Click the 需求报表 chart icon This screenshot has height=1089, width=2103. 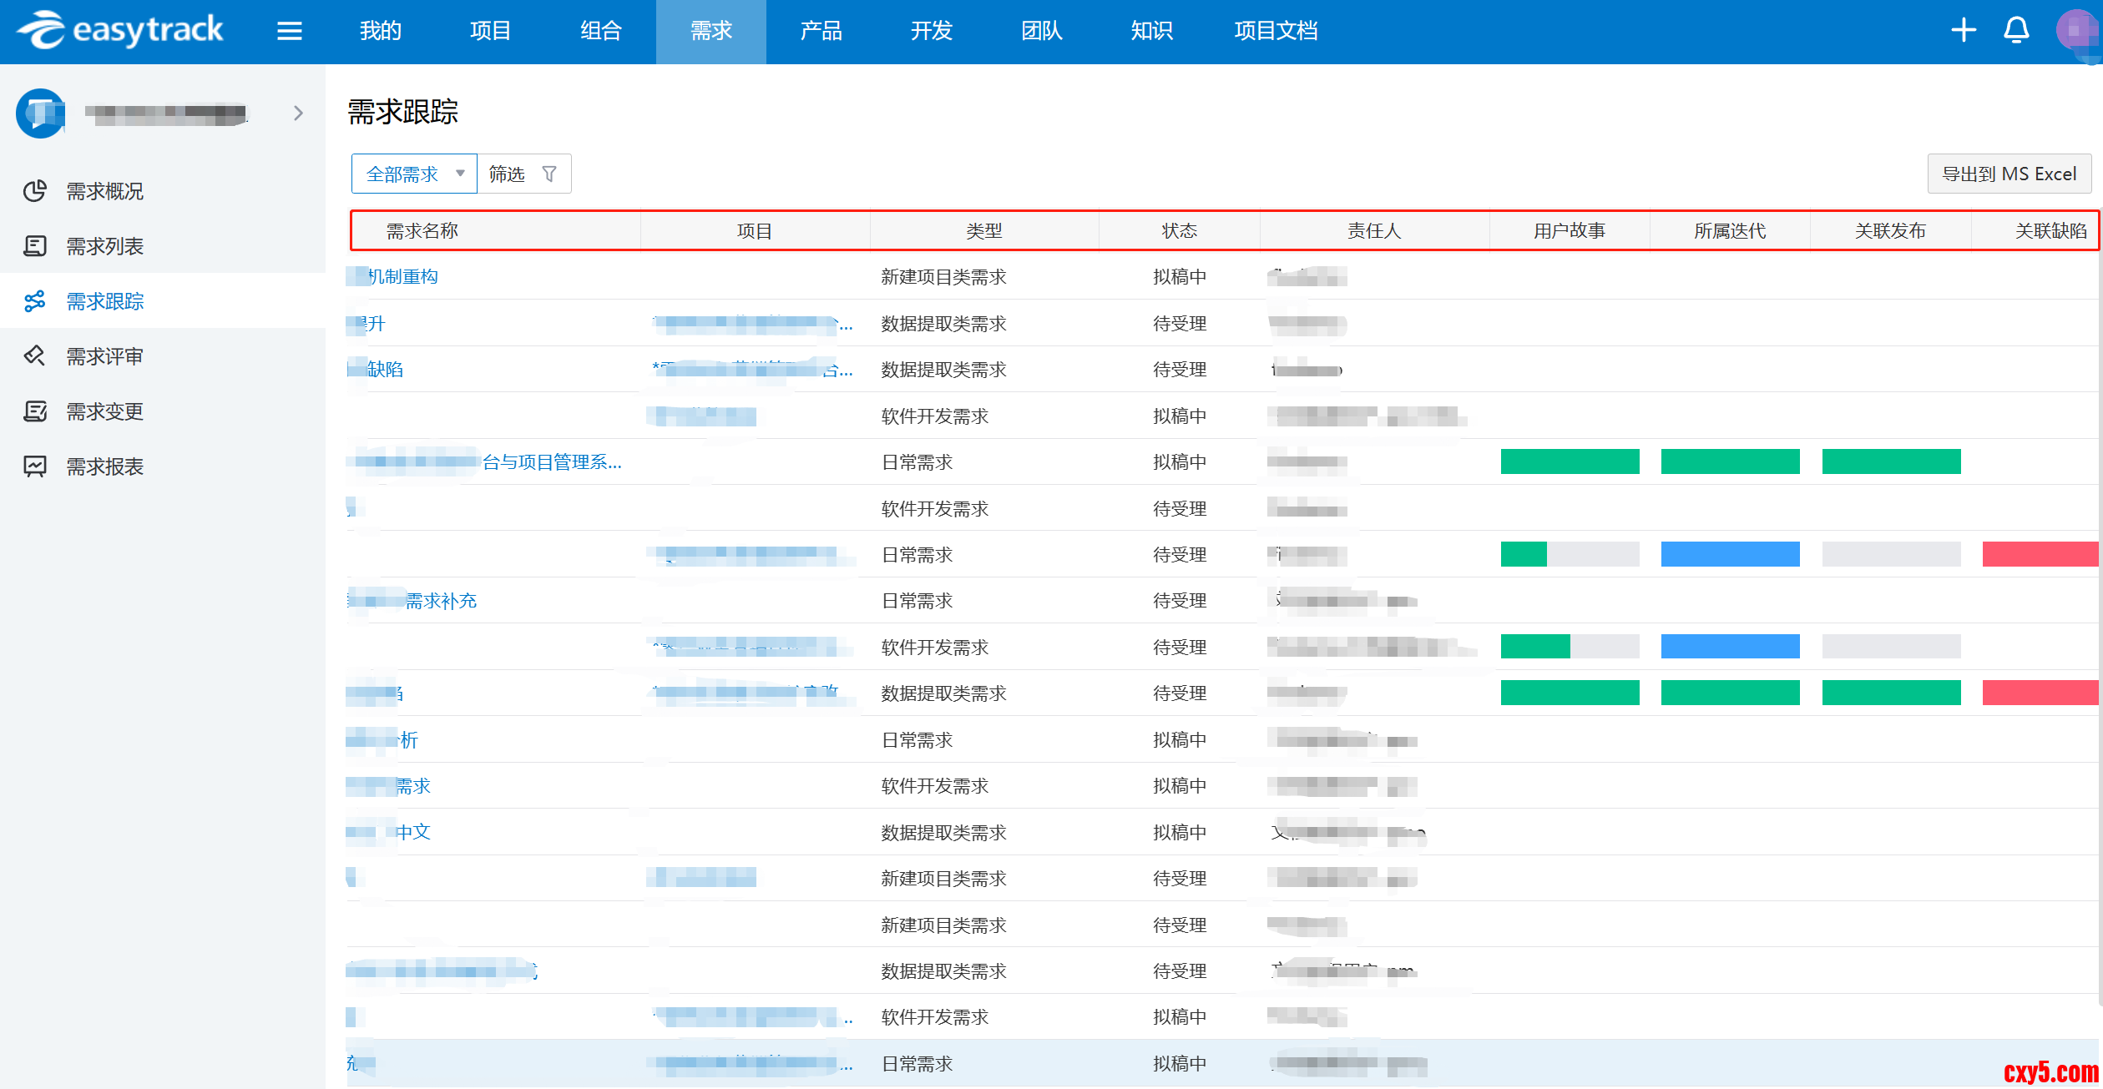35,466
